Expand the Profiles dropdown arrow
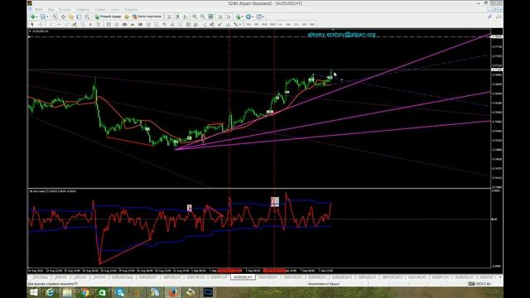The image size is (530, 298). 47,17
